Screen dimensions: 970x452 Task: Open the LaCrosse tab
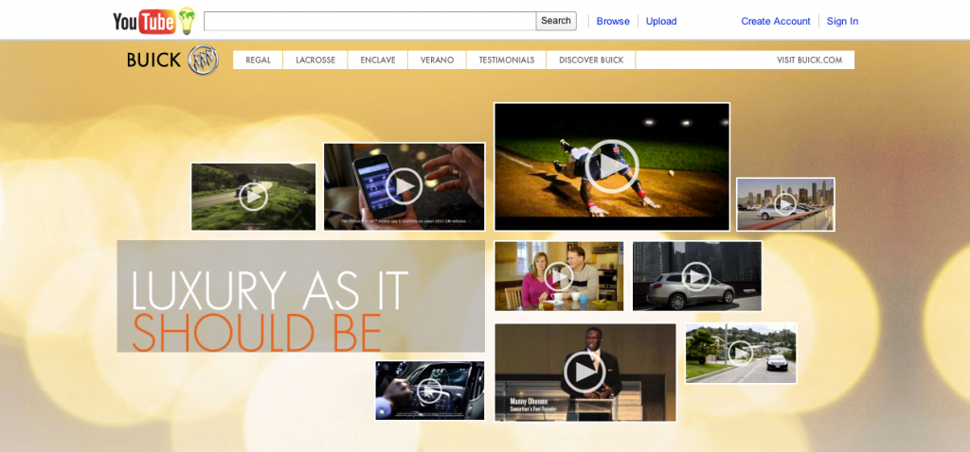tap(315, 60)
